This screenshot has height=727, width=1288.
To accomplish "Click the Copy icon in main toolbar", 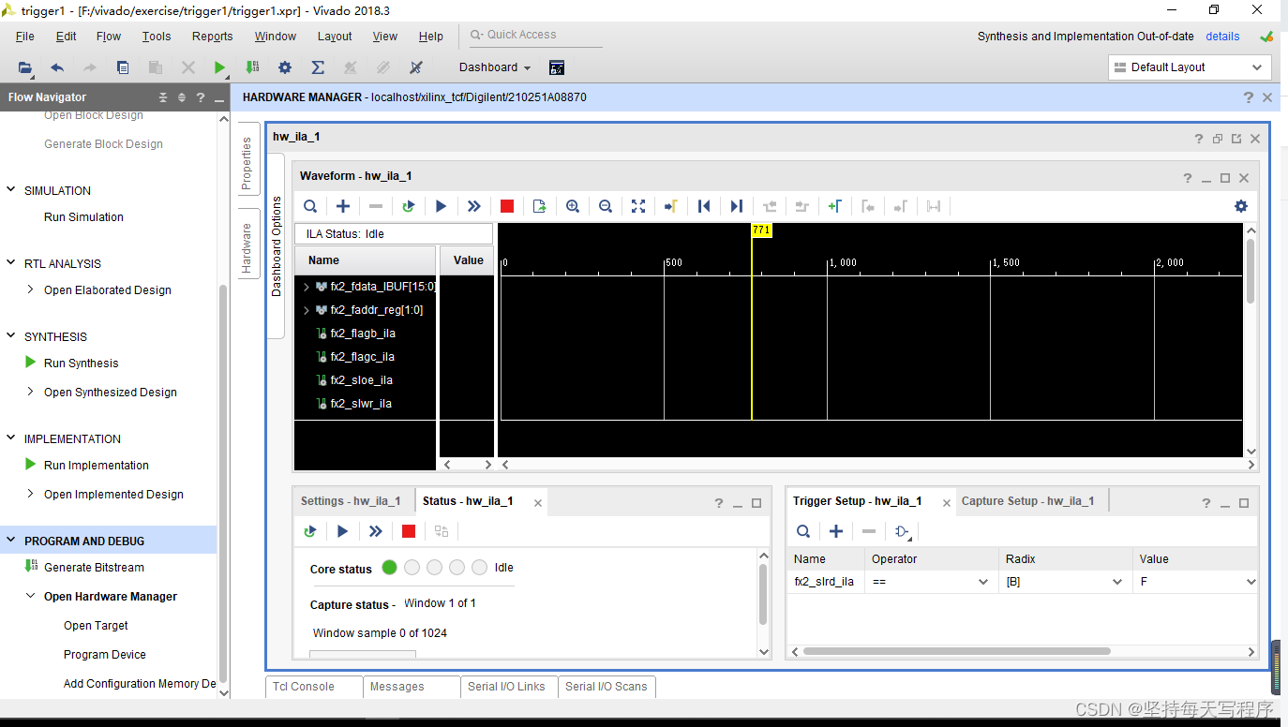I will click(x=123, y=67).
